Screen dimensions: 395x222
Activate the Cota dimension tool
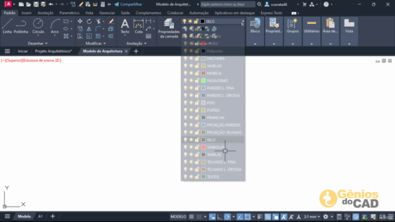[x=138, y=26]
